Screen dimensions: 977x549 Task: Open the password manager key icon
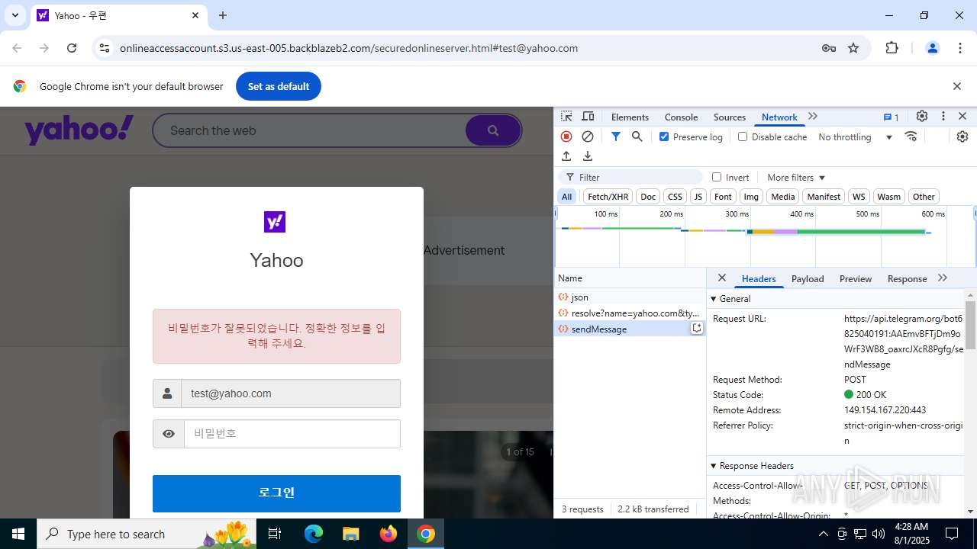pos(829,48)
